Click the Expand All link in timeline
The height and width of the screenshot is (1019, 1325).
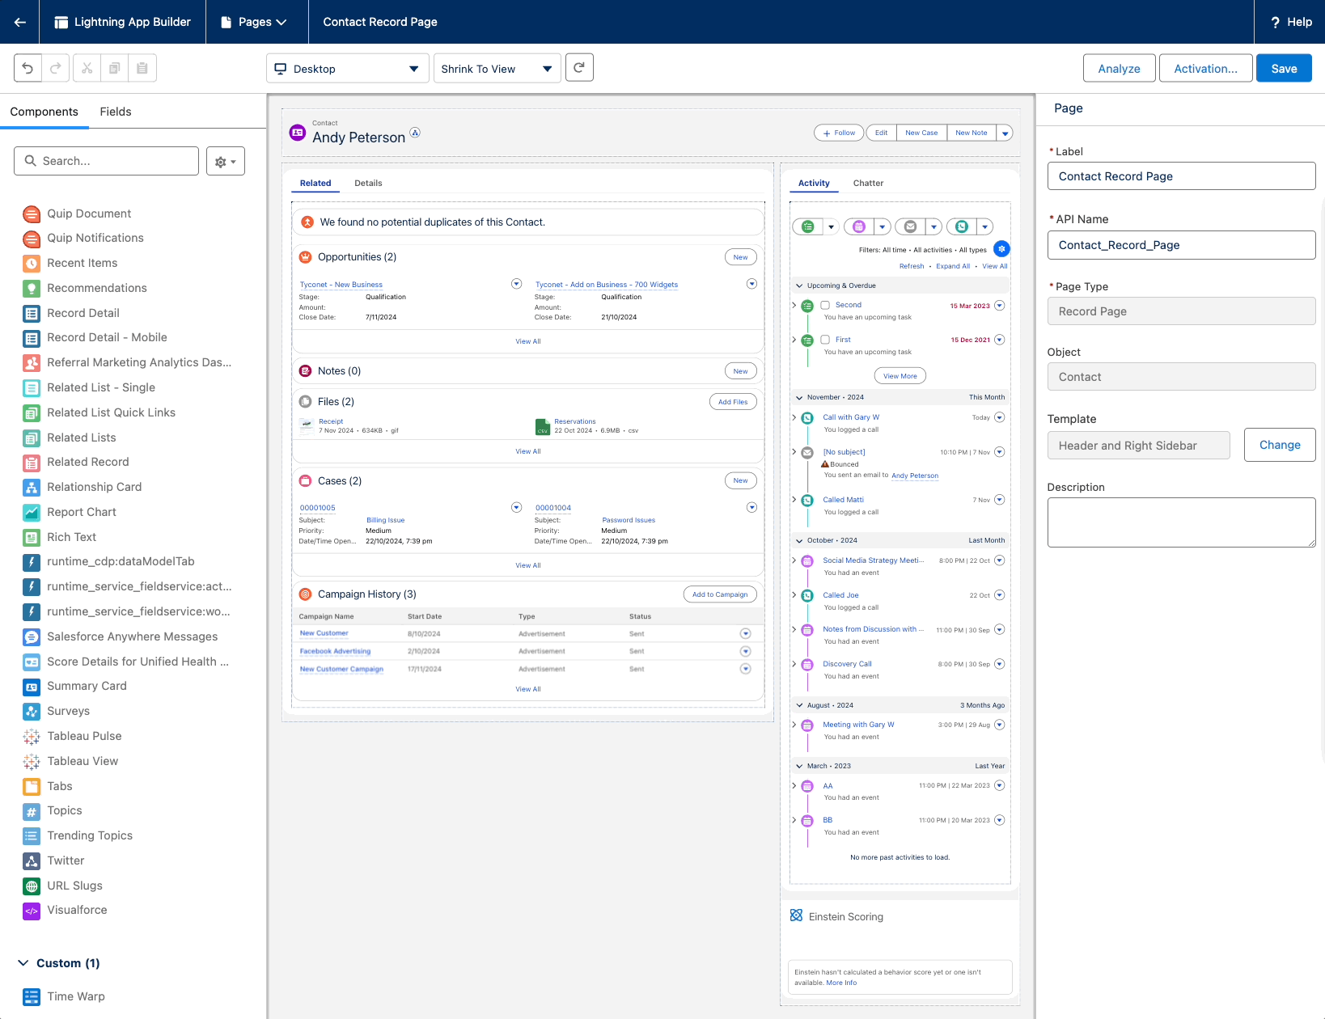pyautogui.click(x=952, y=266)
